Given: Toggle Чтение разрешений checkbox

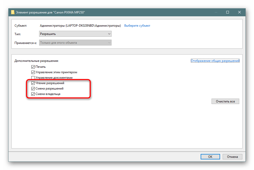Looking at the screenshot, I should 33,83.
